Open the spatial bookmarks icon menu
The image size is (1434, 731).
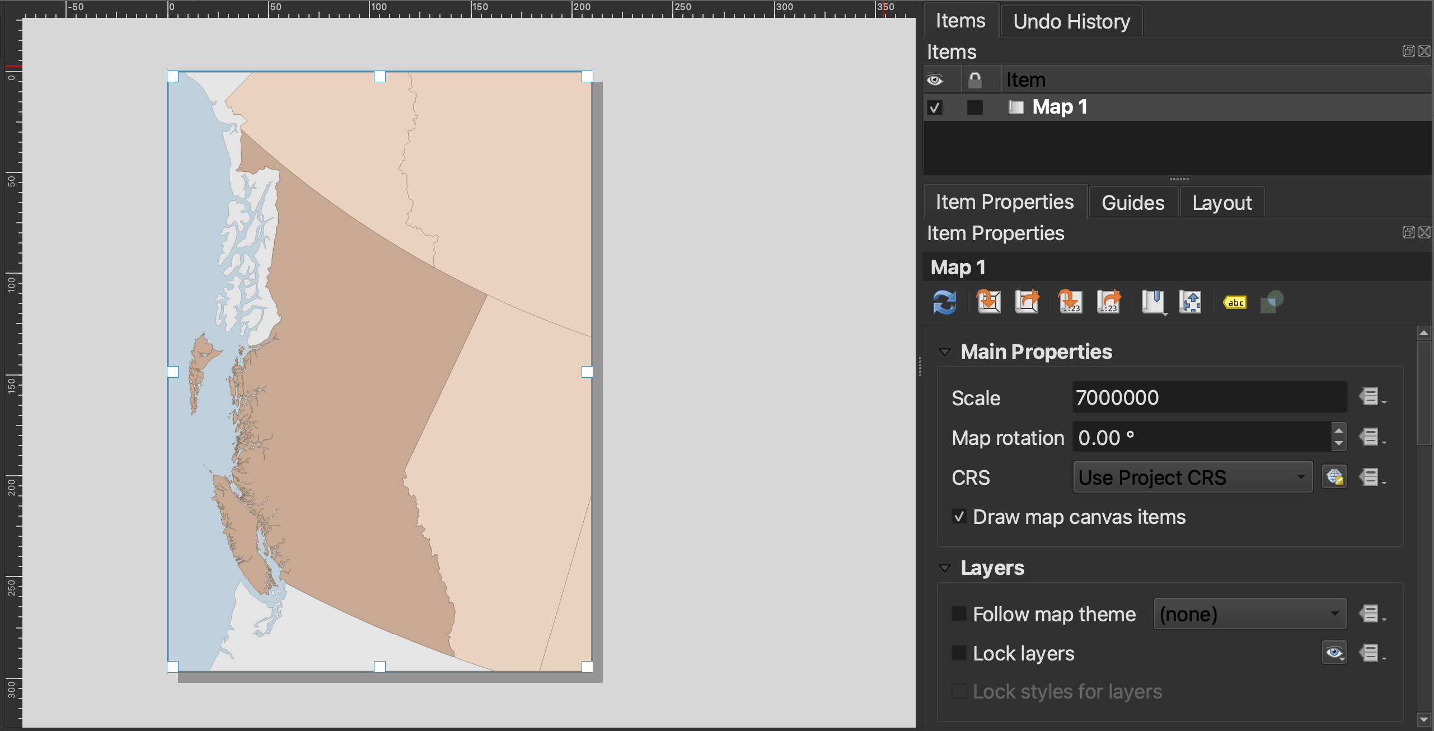[x=1153, y=302]
